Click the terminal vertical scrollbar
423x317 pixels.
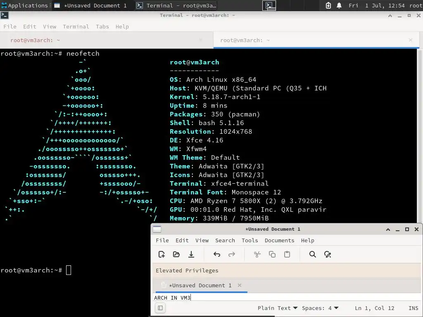pyautogui.click(x=420, y=136)
